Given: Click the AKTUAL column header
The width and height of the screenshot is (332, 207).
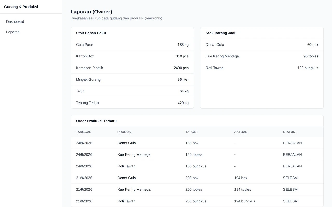Looking at the screenshot, I should (241, 132).
